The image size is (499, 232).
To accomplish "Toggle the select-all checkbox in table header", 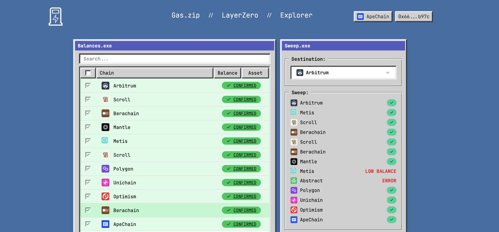I will (88, 73).
